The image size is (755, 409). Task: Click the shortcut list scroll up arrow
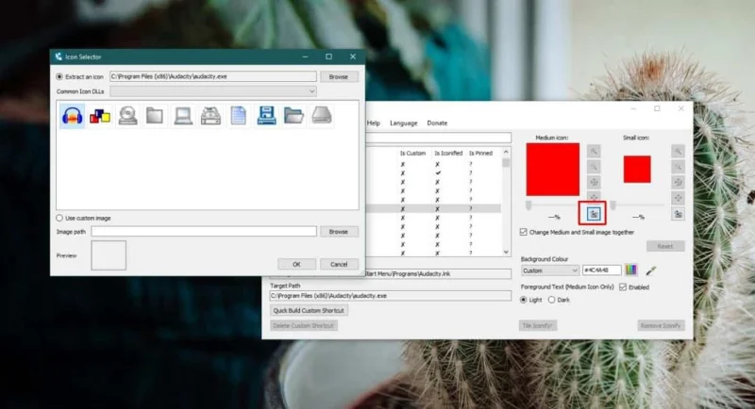(x=506, y=152)
